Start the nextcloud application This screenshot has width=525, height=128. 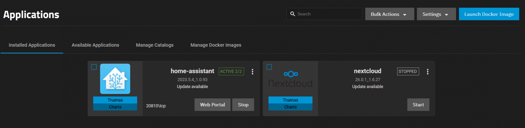418,105
